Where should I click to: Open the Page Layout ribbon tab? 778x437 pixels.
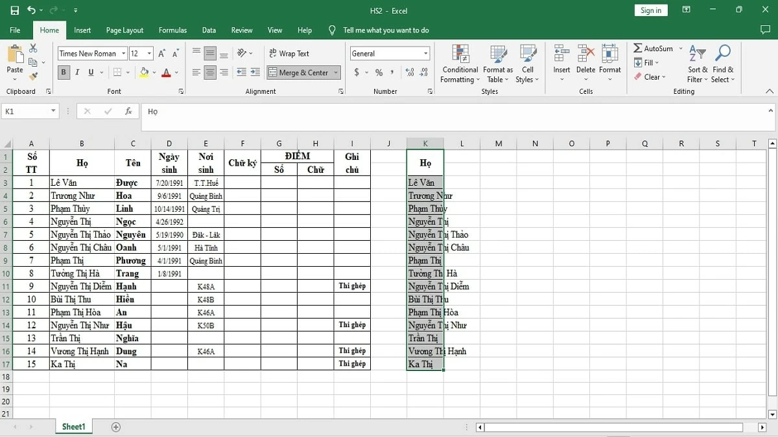124,30
